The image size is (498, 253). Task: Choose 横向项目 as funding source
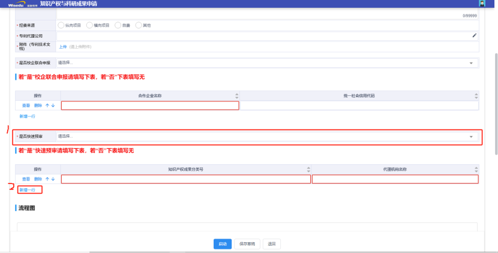click(89, 25)
